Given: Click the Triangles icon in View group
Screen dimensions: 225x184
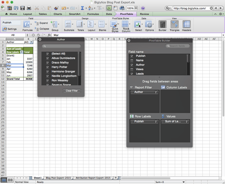Looking at the screenshot, I should 174,25.
